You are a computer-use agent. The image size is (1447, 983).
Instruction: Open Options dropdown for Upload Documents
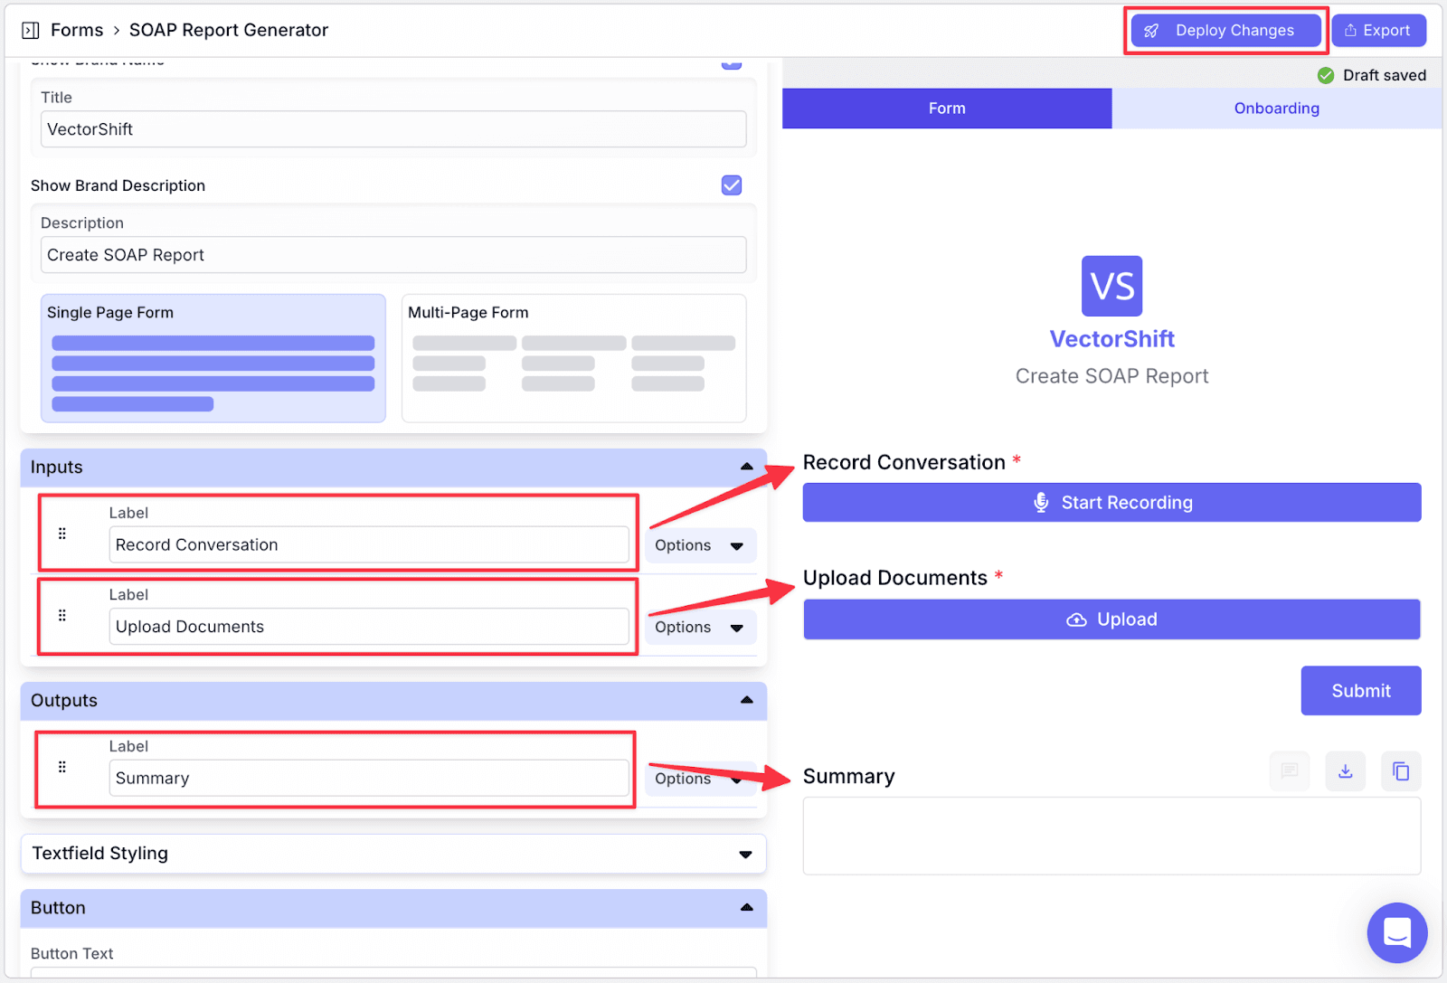pyautogui.click(x=700, y=628)
